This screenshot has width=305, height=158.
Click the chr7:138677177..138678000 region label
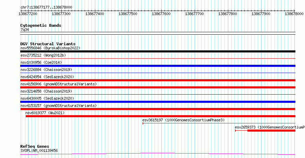pos(46,8)
